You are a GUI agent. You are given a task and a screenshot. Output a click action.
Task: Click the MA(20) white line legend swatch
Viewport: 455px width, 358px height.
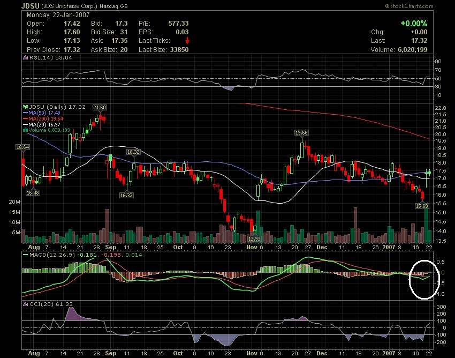[25, 124]
